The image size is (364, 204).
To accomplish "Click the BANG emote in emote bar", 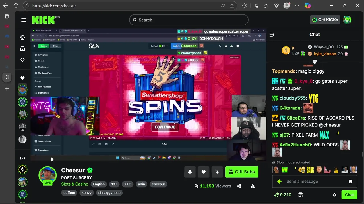I will [310, 170].
